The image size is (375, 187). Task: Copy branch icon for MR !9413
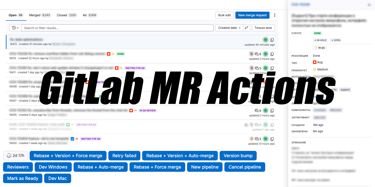(x=272, y=40)
